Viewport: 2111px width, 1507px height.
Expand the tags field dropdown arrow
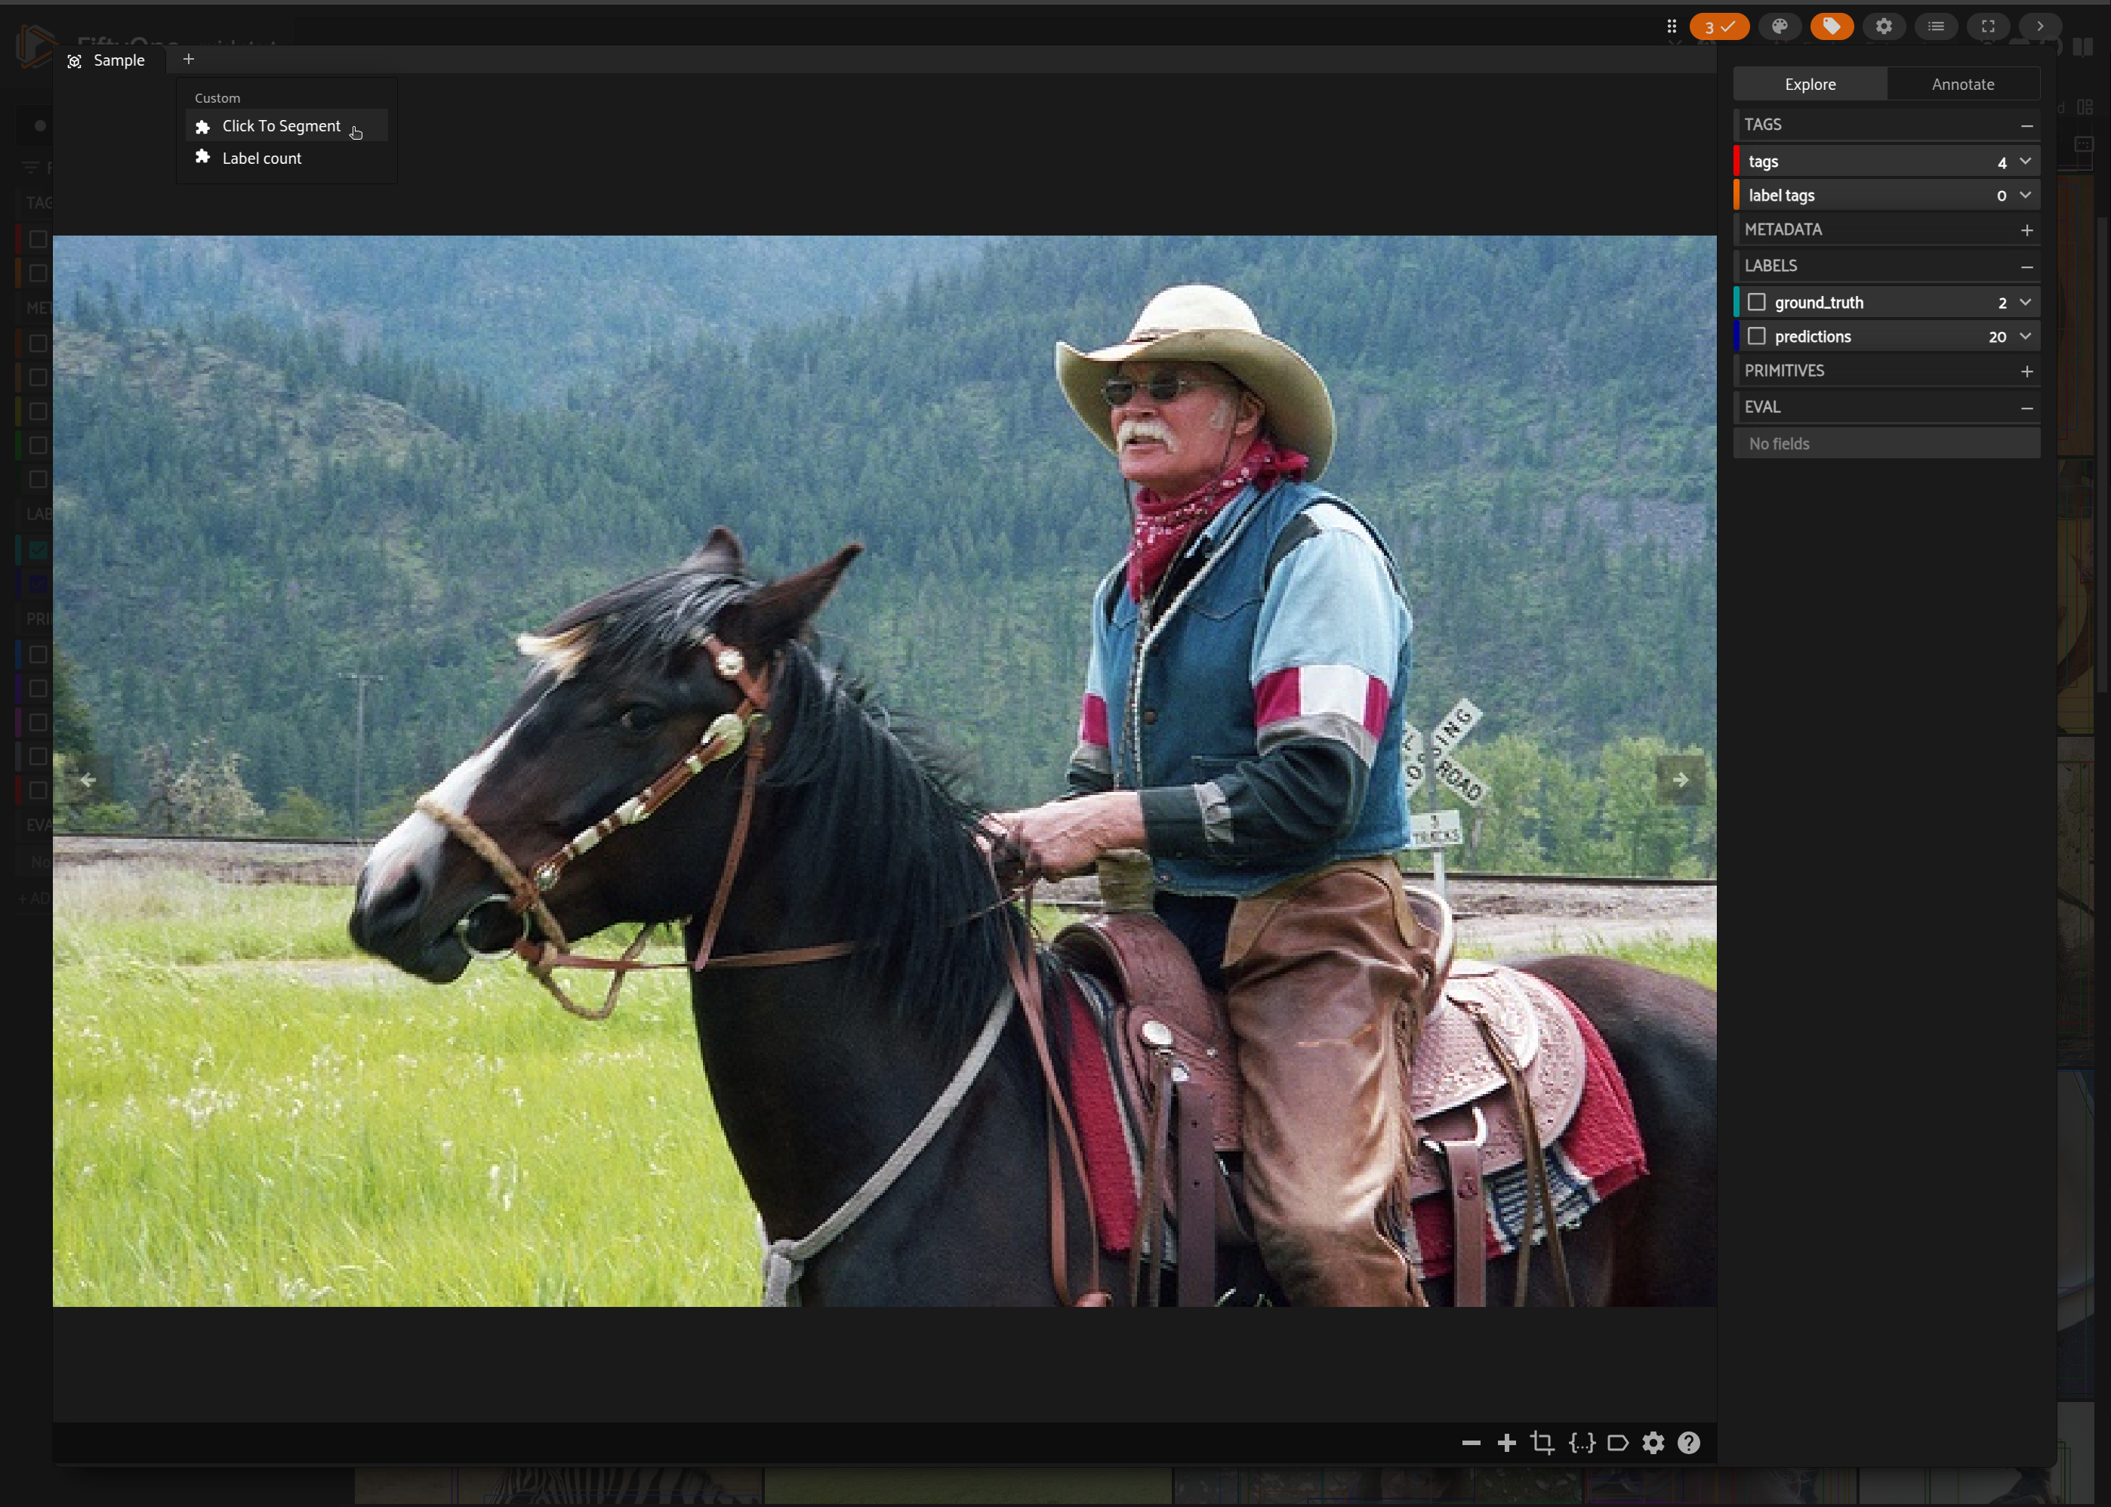pos(2026,162)
